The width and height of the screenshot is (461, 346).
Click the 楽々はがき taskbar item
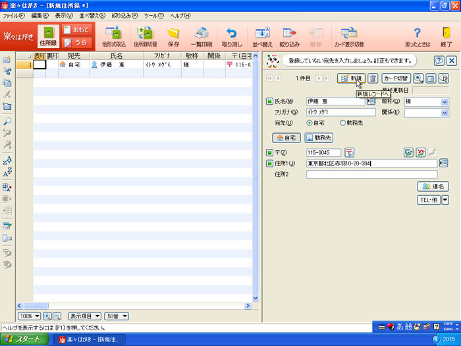pyautogui.click(x=90, y=339)
